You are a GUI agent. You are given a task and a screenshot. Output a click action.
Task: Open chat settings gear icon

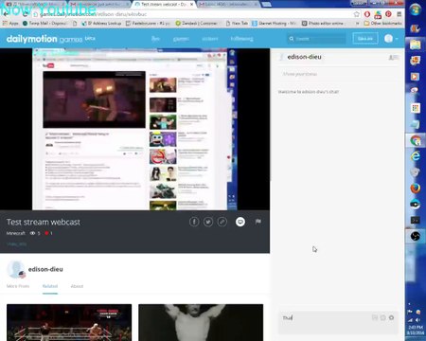391,317
